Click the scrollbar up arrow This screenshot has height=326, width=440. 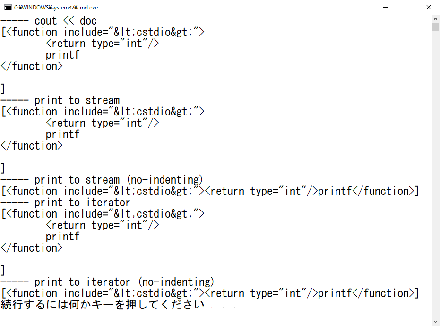435,18
